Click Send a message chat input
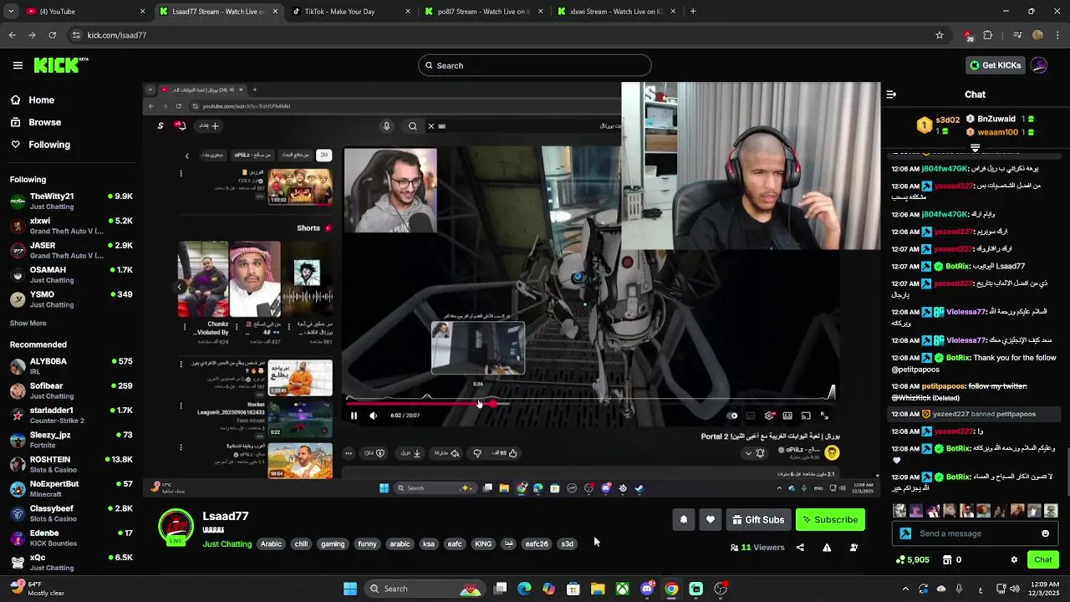Viewport: 1070px width, 602px height. point(976,533)
